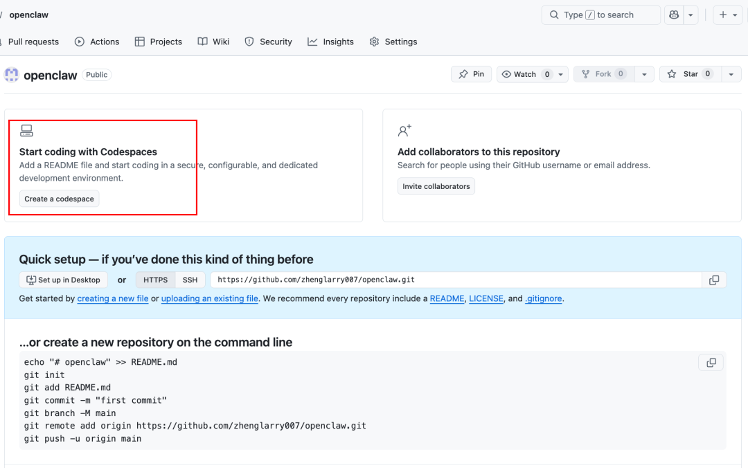Screen dimensions: 748x468
Task: Follow the creating a new file link
Action: (x=113, y=298)
